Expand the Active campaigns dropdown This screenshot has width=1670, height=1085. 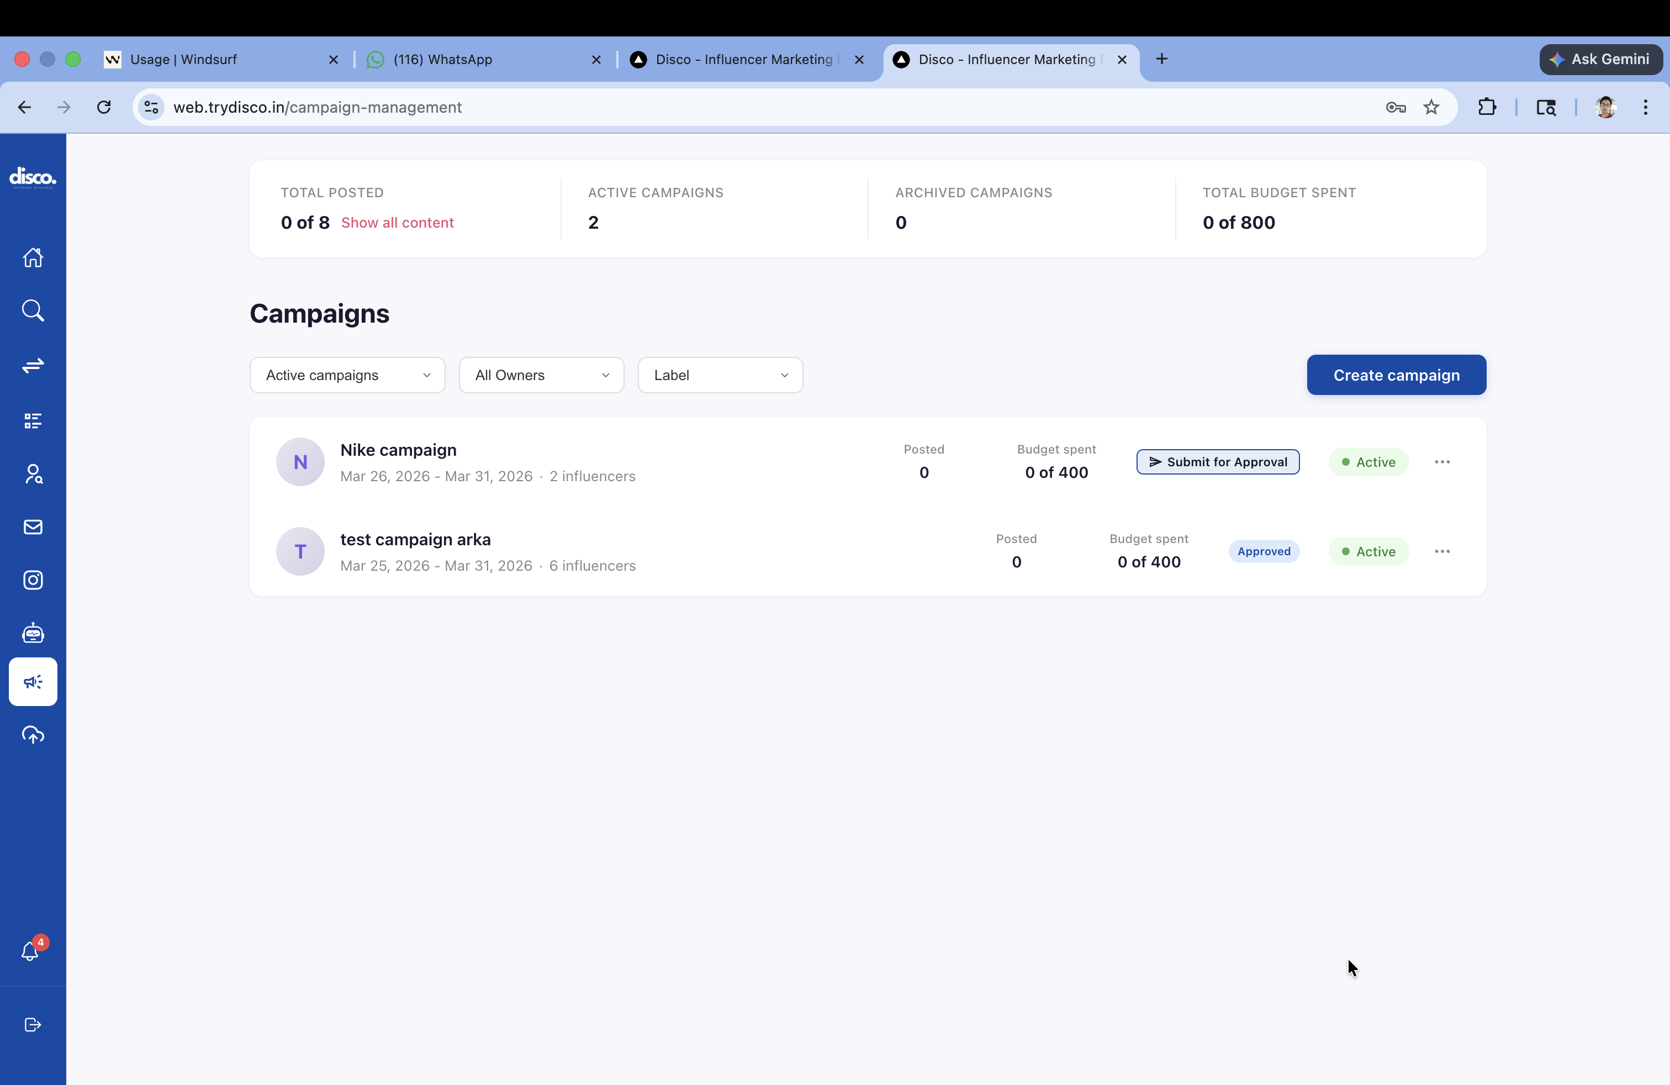click(x=347, y=376)
